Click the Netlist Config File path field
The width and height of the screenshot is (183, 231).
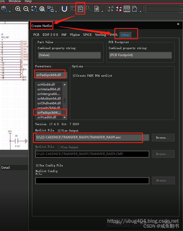92,181
